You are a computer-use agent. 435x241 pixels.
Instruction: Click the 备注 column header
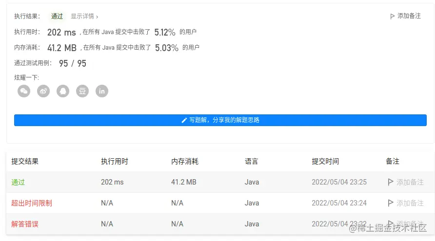[x=392, y=161]
